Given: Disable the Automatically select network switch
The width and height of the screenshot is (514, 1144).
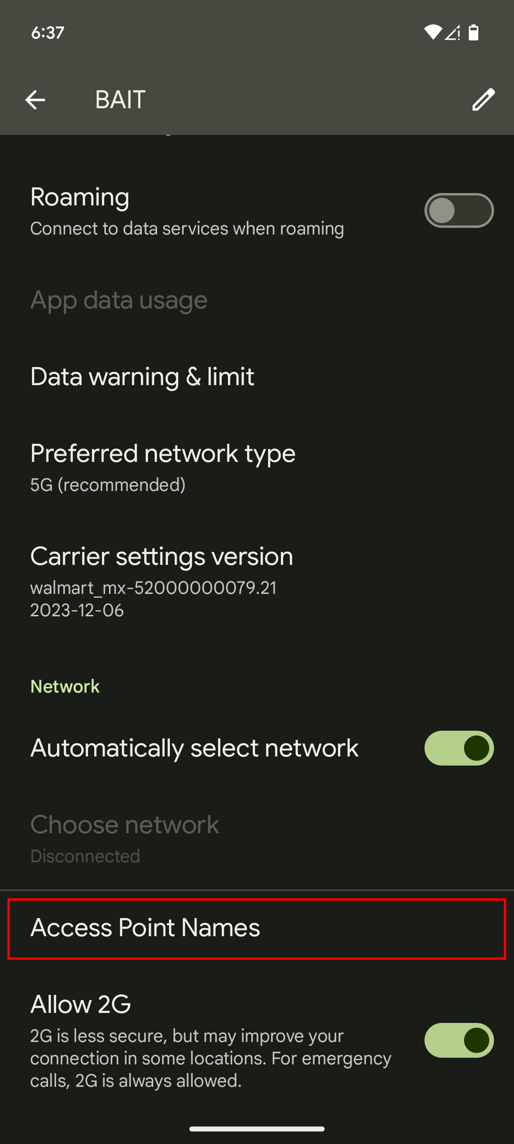Looking at the screenshot, I should point(459,748).
